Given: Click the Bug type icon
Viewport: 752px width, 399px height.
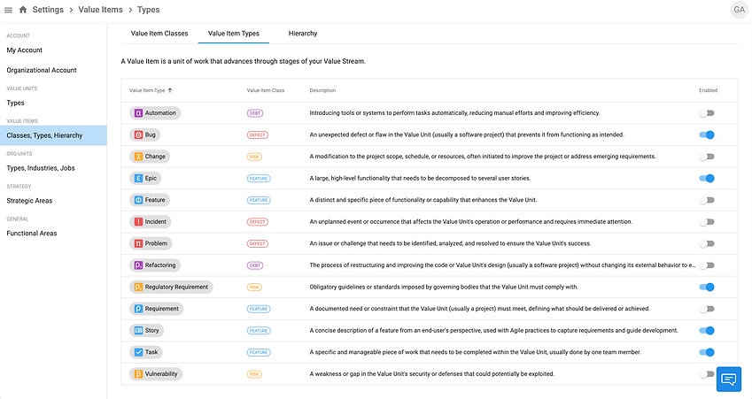Looking at the screenshot, I should tap(138, 134).
